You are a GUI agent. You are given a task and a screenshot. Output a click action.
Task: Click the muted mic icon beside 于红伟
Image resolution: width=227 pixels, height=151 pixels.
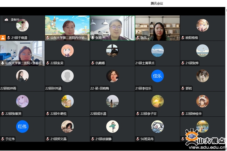pos(2,139)
